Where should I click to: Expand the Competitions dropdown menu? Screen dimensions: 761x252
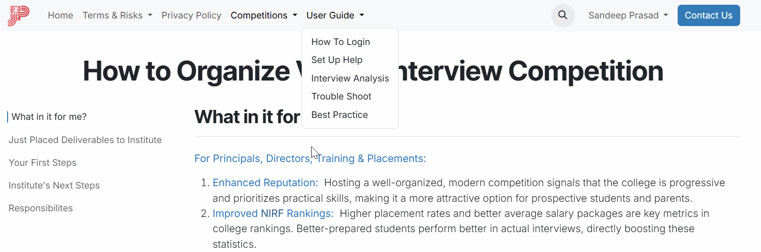click(264, 16)
